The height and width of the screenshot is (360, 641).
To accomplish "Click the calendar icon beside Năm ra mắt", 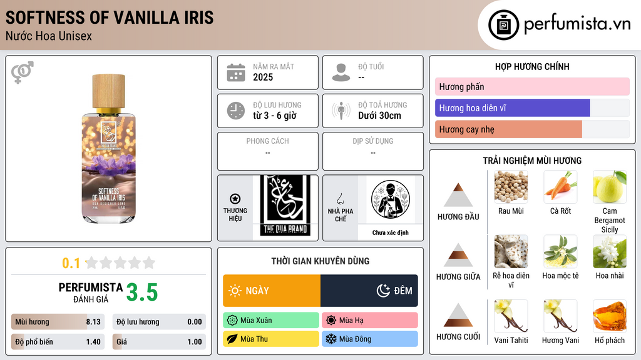I will click(236, 72).
